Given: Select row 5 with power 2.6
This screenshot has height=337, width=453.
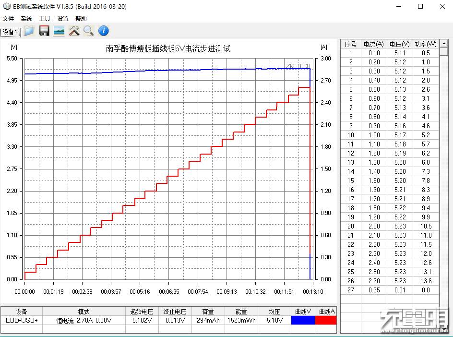Looking at the screenshot, I should 390,89.
